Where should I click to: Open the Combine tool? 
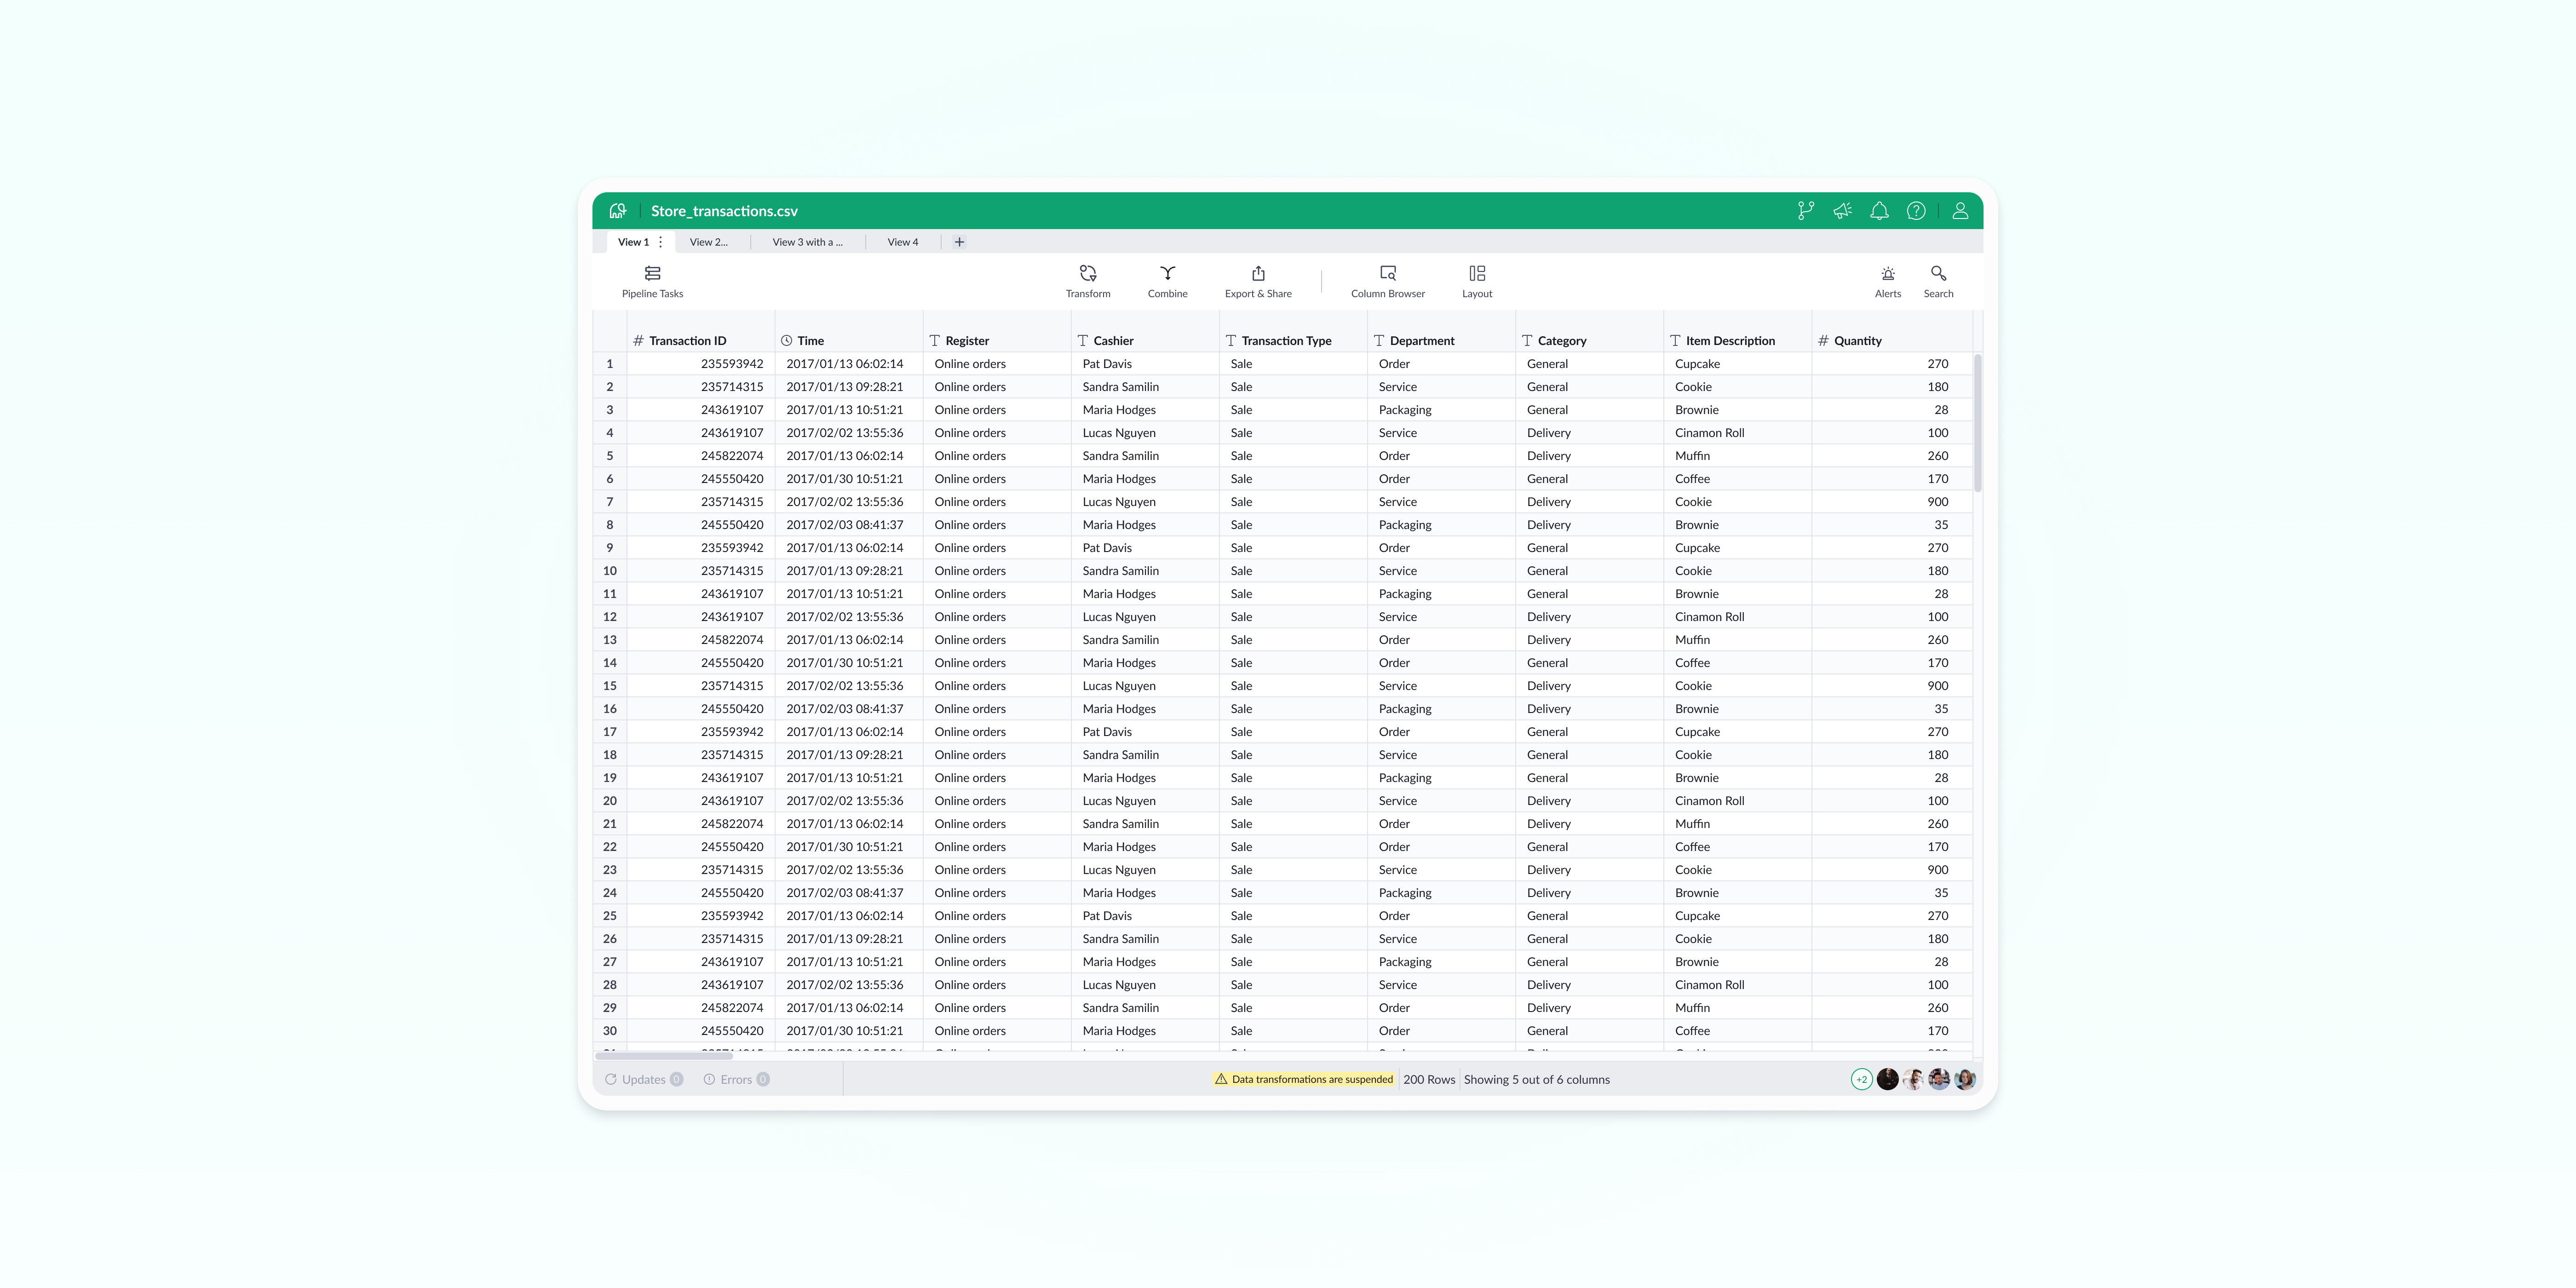click(1167, 282)
